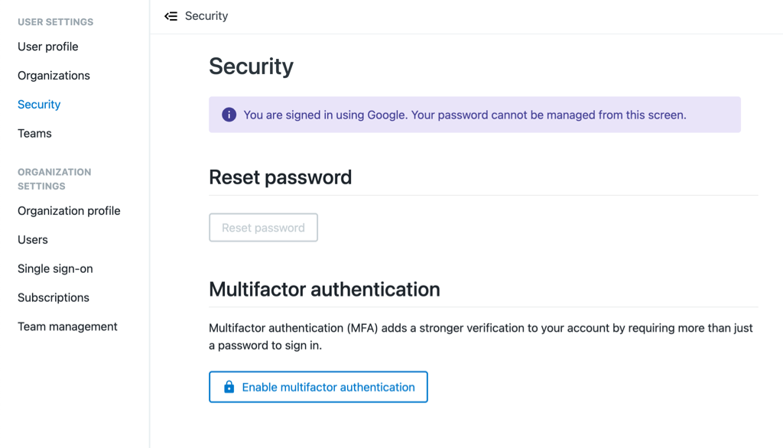Open Single sign-on settings
Viewport: 783px width, 448px height.
coord(55,268)
